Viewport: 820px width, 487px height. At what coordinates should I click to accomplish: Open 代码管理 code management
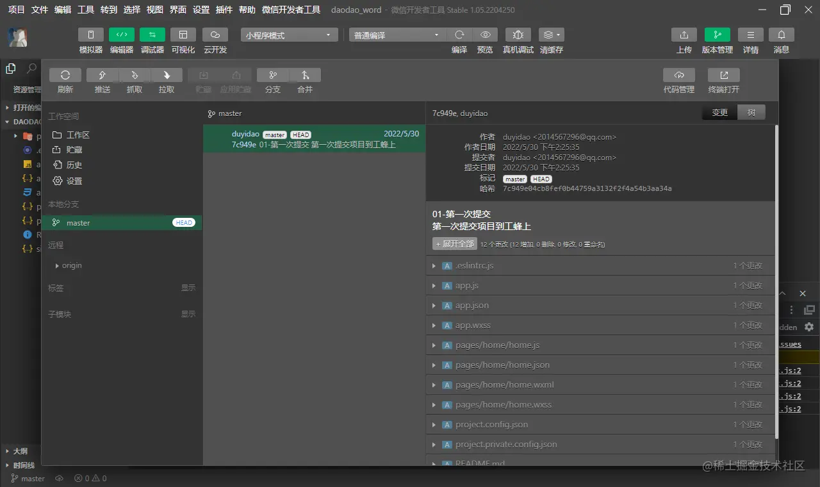tap(679, 75)
